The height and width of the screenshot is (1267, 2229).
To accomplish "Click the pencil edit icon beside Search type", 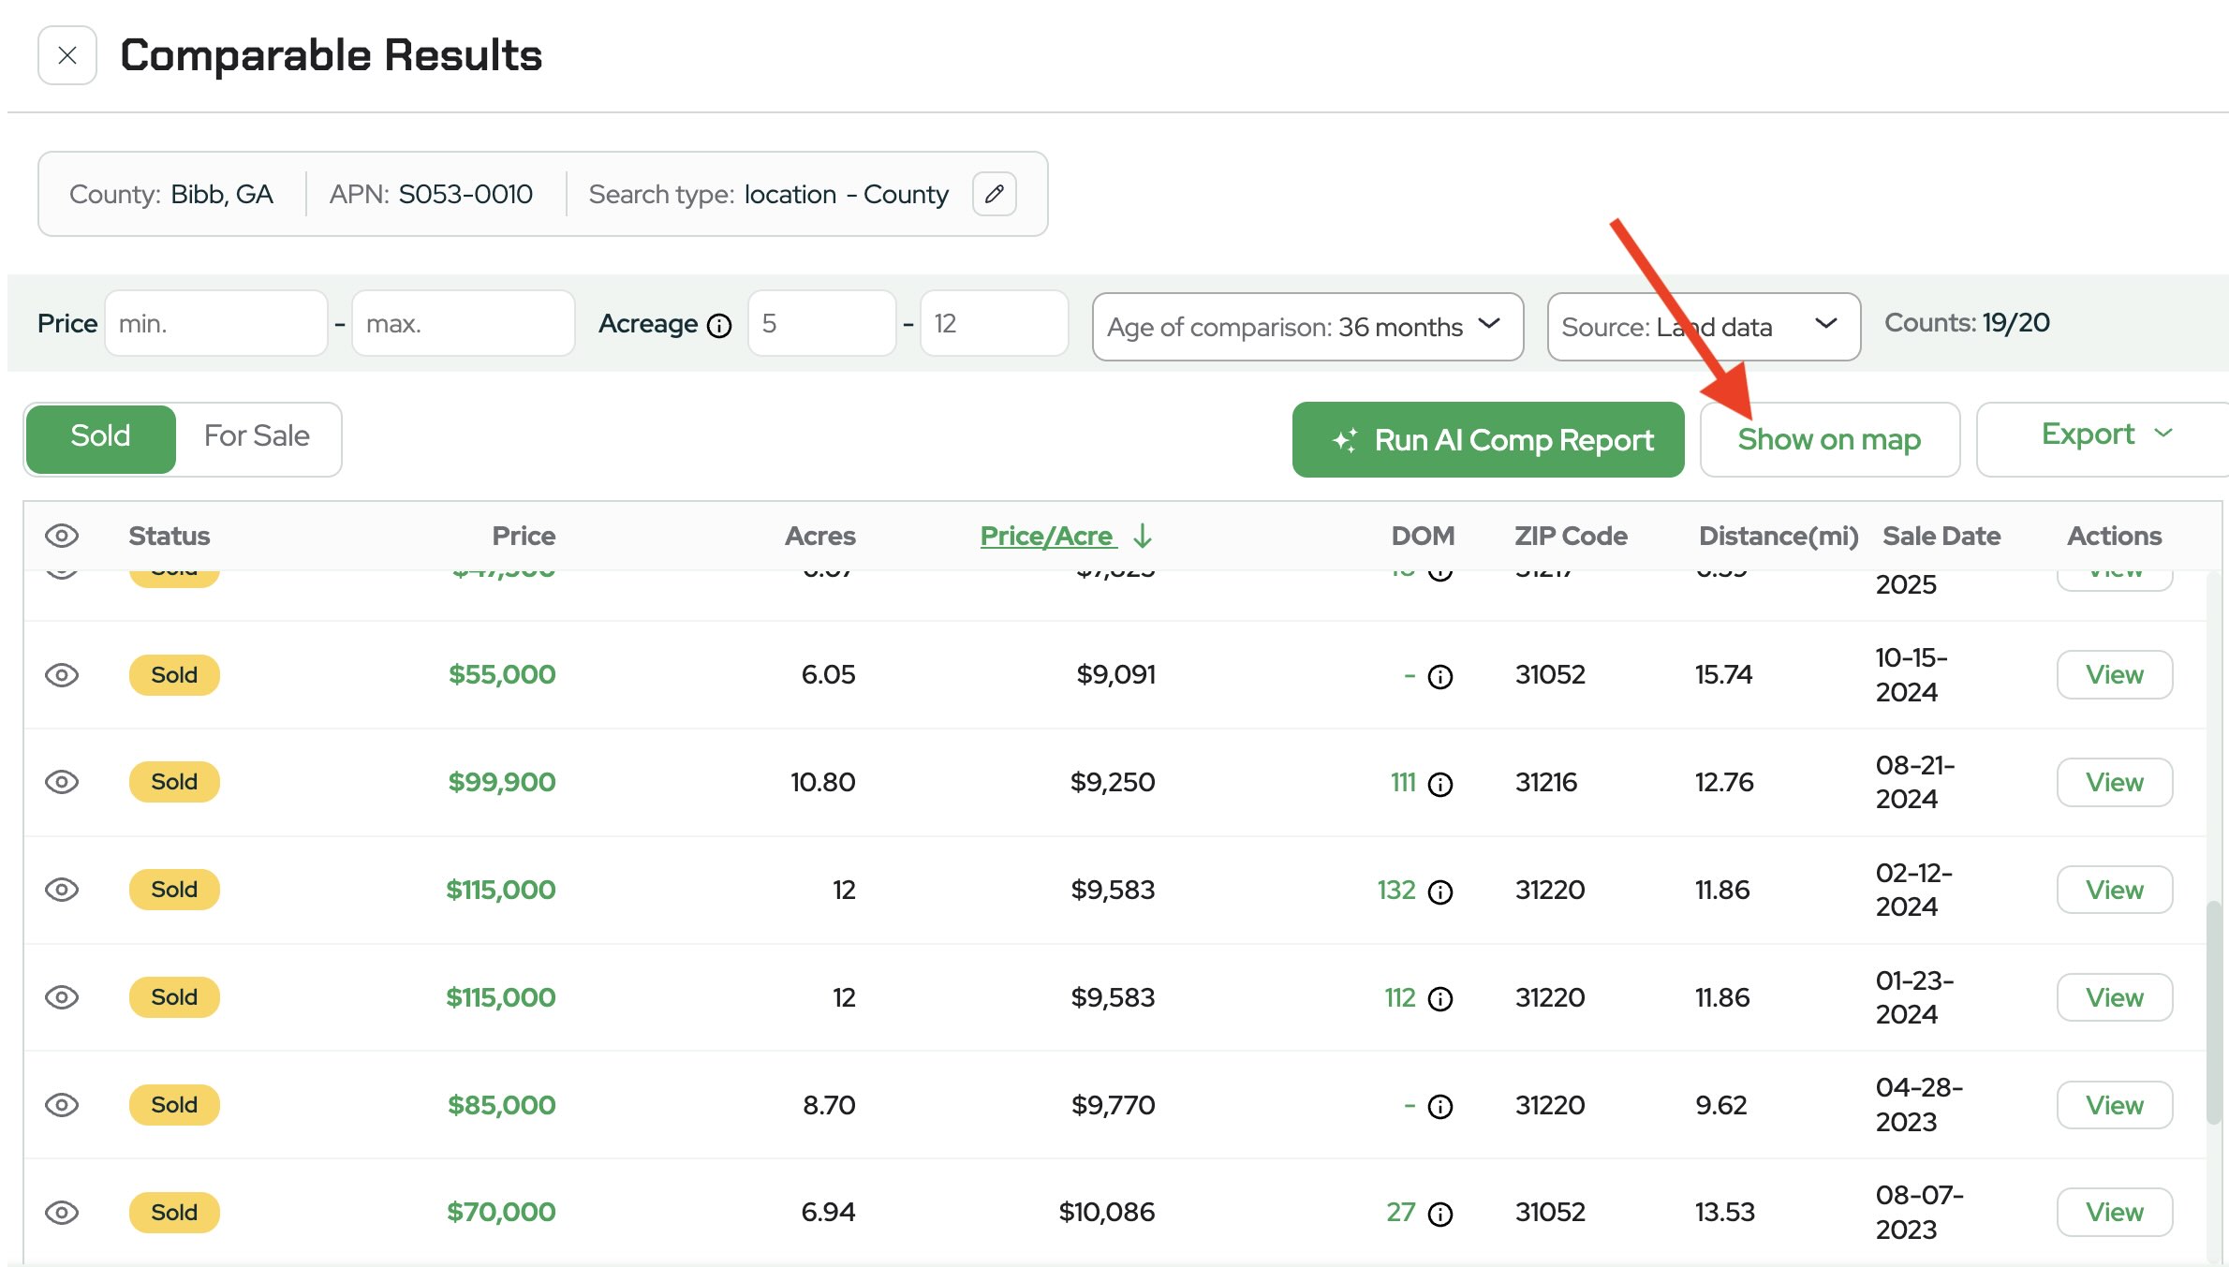I will click(994, 194).
